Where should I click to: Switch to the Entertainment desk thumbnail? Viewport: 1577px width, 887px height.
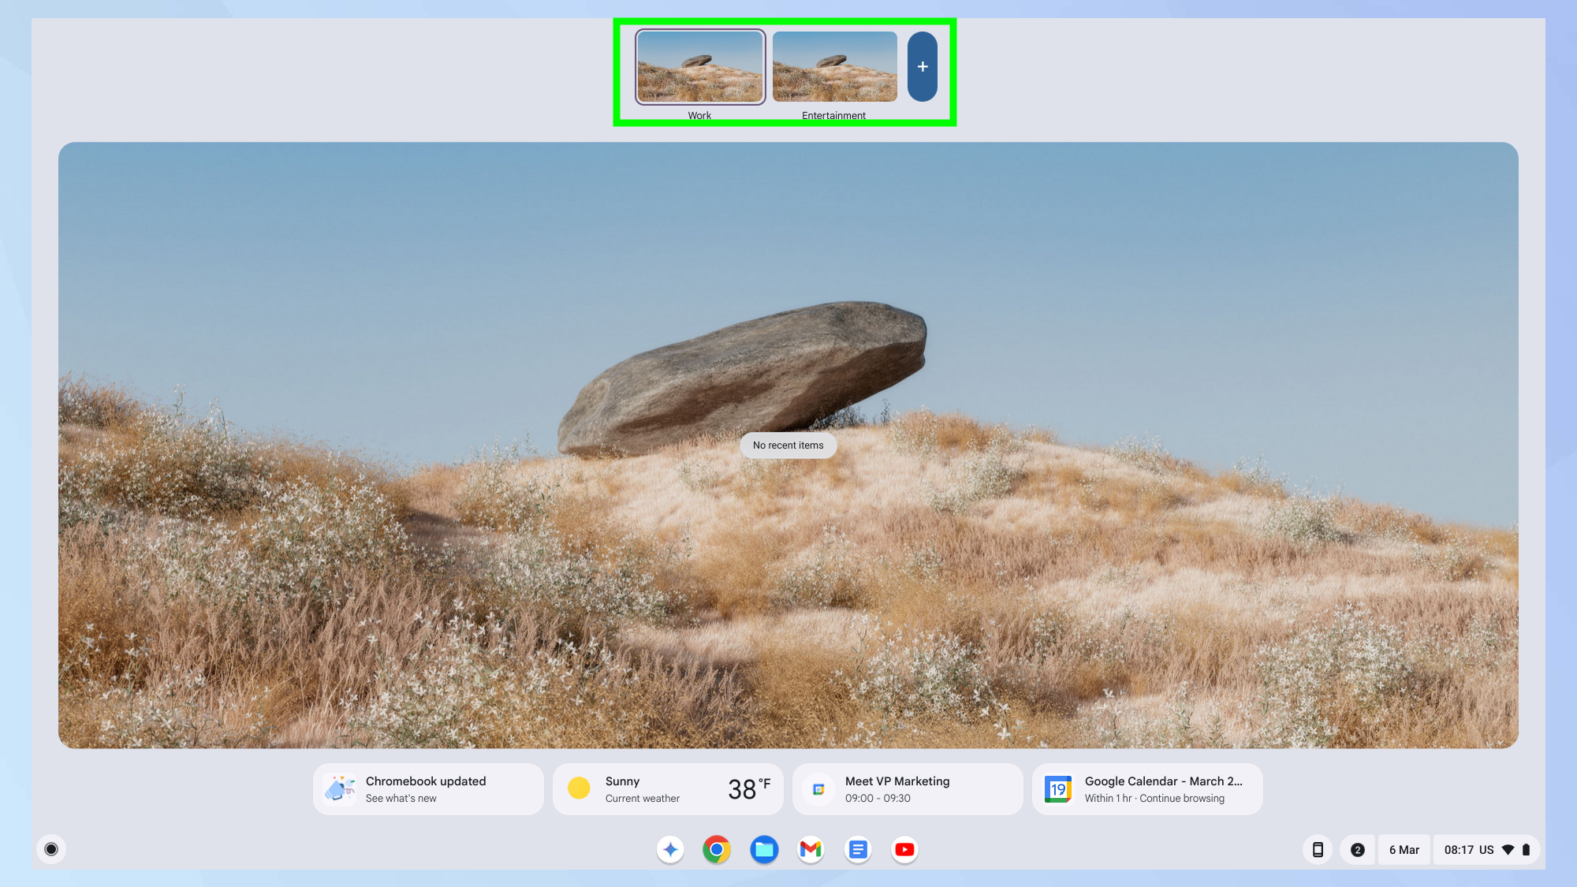click(x=834, y=67)
